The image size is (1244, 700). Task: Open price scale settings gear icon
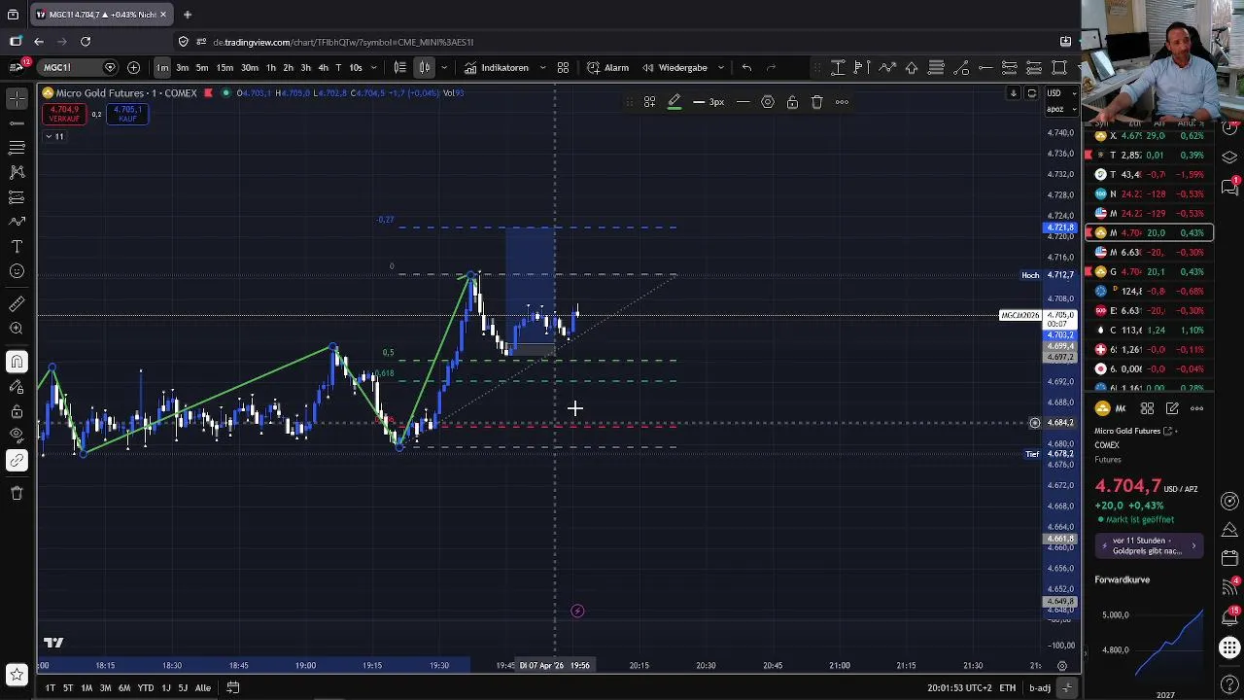1062,666
